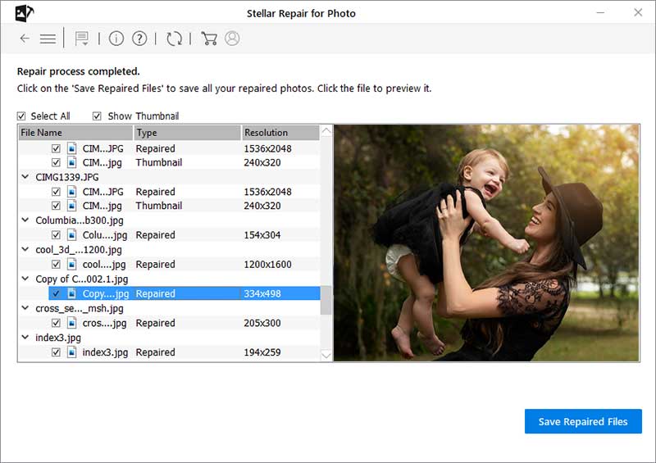This screenshot has height=463, width=656.
Task: Click the scroll up arrow of file list
Action: tap(326, 131)
